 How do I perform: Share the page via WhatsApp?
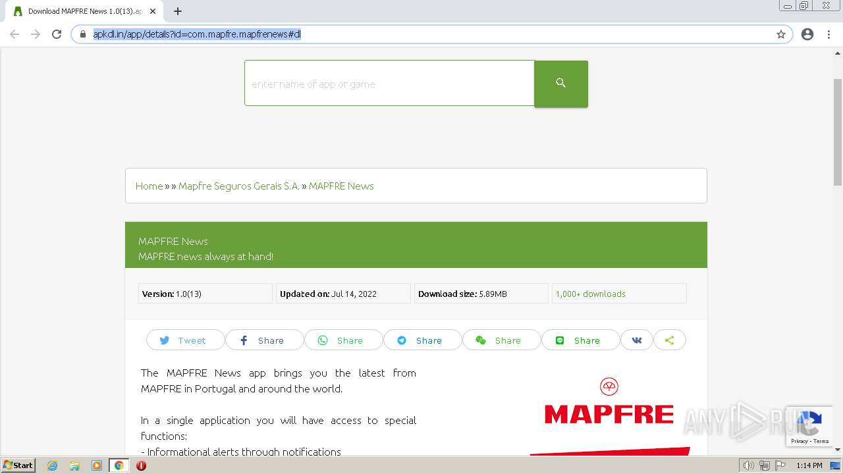(x=343, y=340)
